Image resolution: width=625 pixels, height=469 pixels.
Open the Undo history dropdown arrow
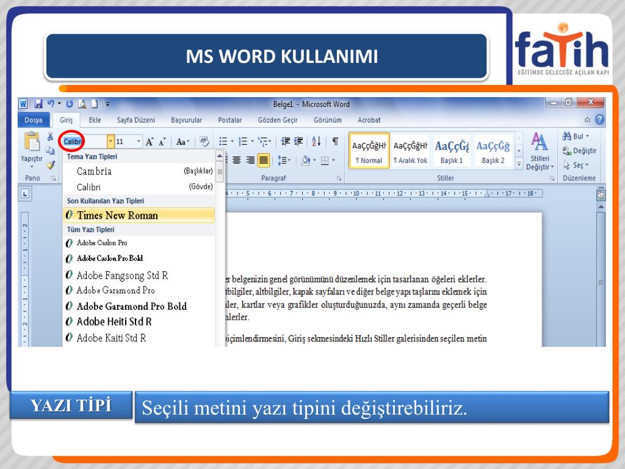click(x=59, y=104)
